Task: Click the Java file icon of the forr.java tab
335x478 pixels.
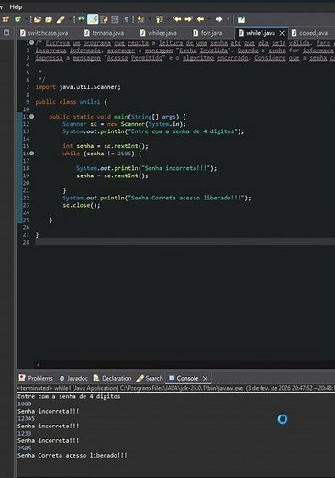Action: (x=195, y=33)
